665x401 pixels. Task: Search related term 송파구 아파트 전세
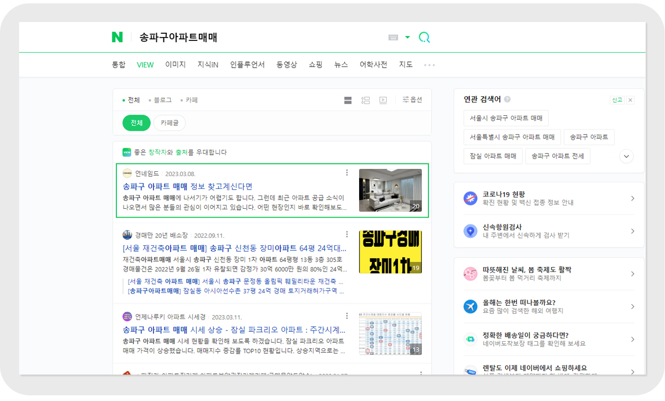click(558, 156)
